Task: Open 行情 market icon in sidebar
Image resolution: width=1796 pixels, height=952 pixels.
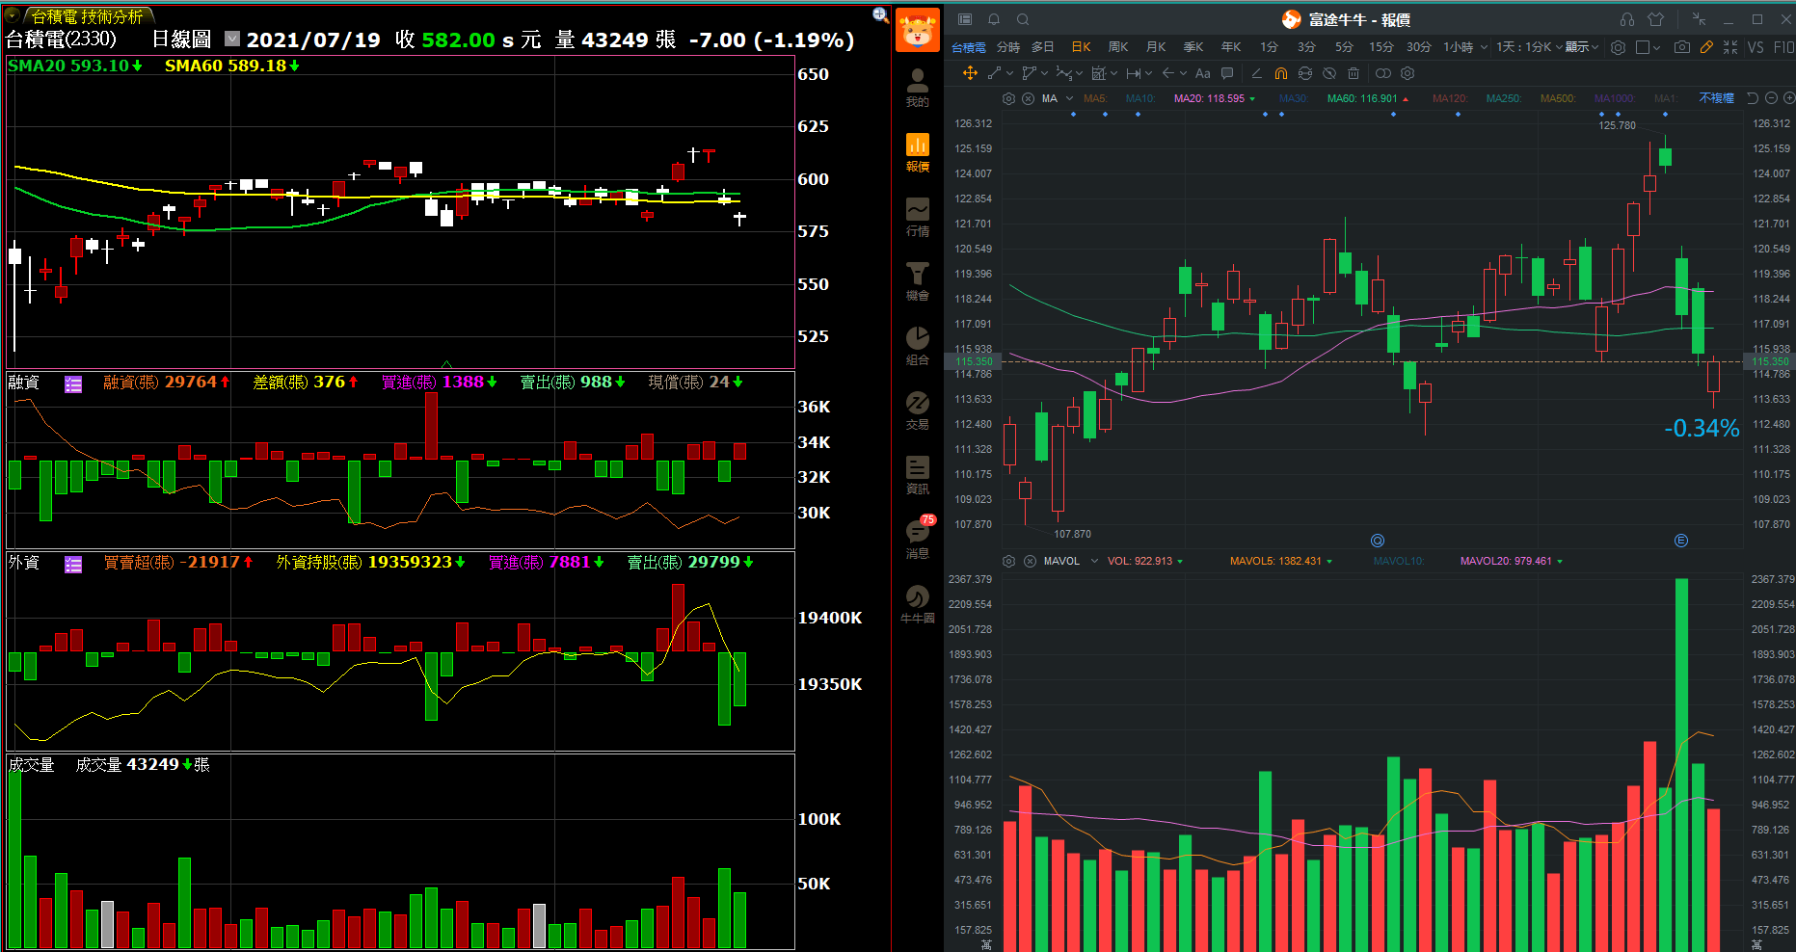Action: 917,217
